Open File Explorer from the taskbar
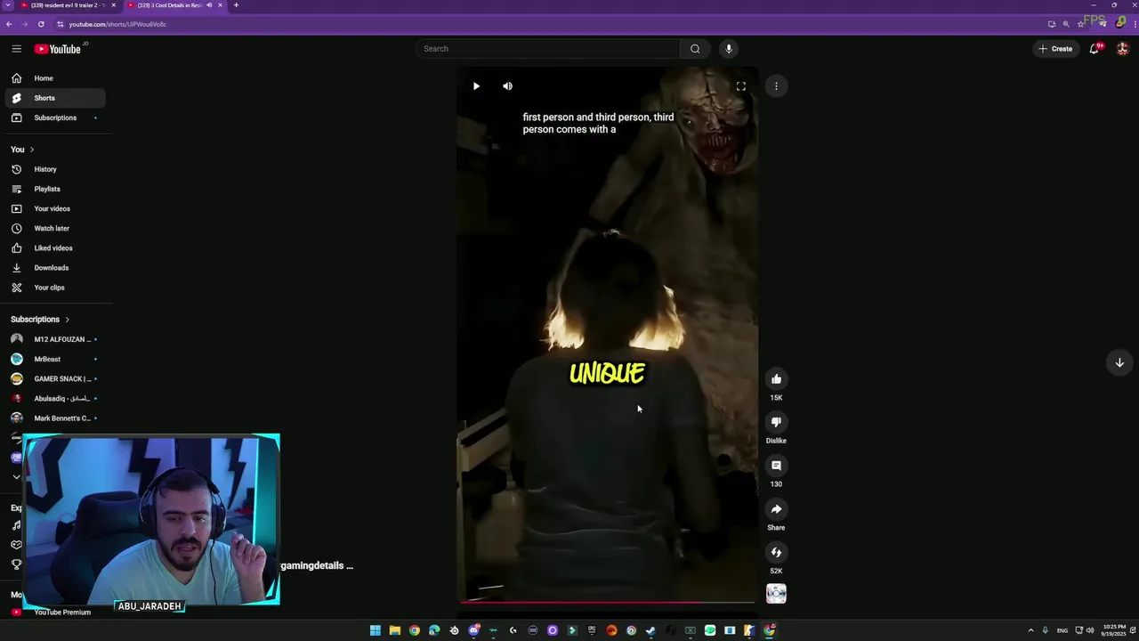1139x641 pixels. coord(395,630)
